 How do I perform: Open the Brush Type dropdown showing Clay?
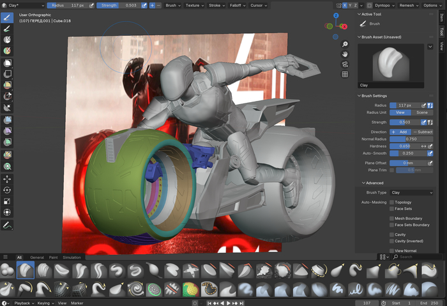click(412, 192)
